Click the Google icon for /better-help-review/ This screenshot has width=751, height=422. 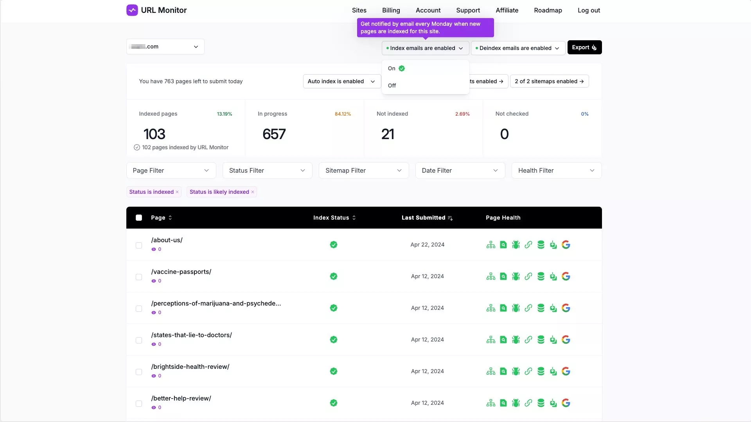pyautogui.click(x=566, y=403)
